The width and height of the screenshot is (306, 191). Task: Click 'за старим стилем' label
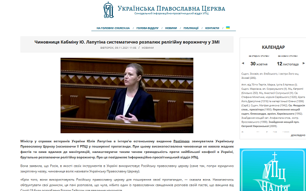point(259,56)
